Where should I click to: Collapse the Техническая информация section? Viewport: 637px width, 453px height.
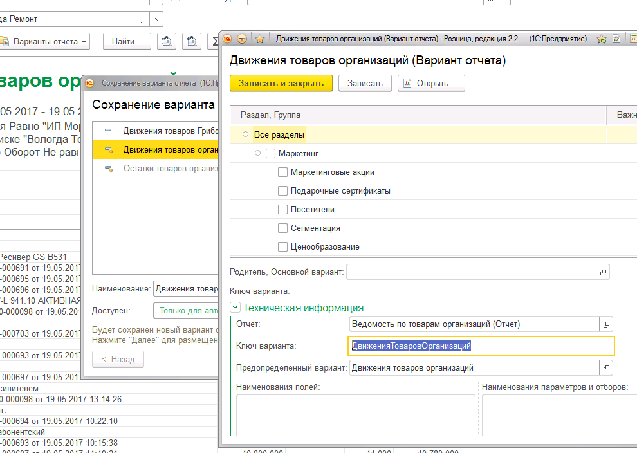[235, 308]
